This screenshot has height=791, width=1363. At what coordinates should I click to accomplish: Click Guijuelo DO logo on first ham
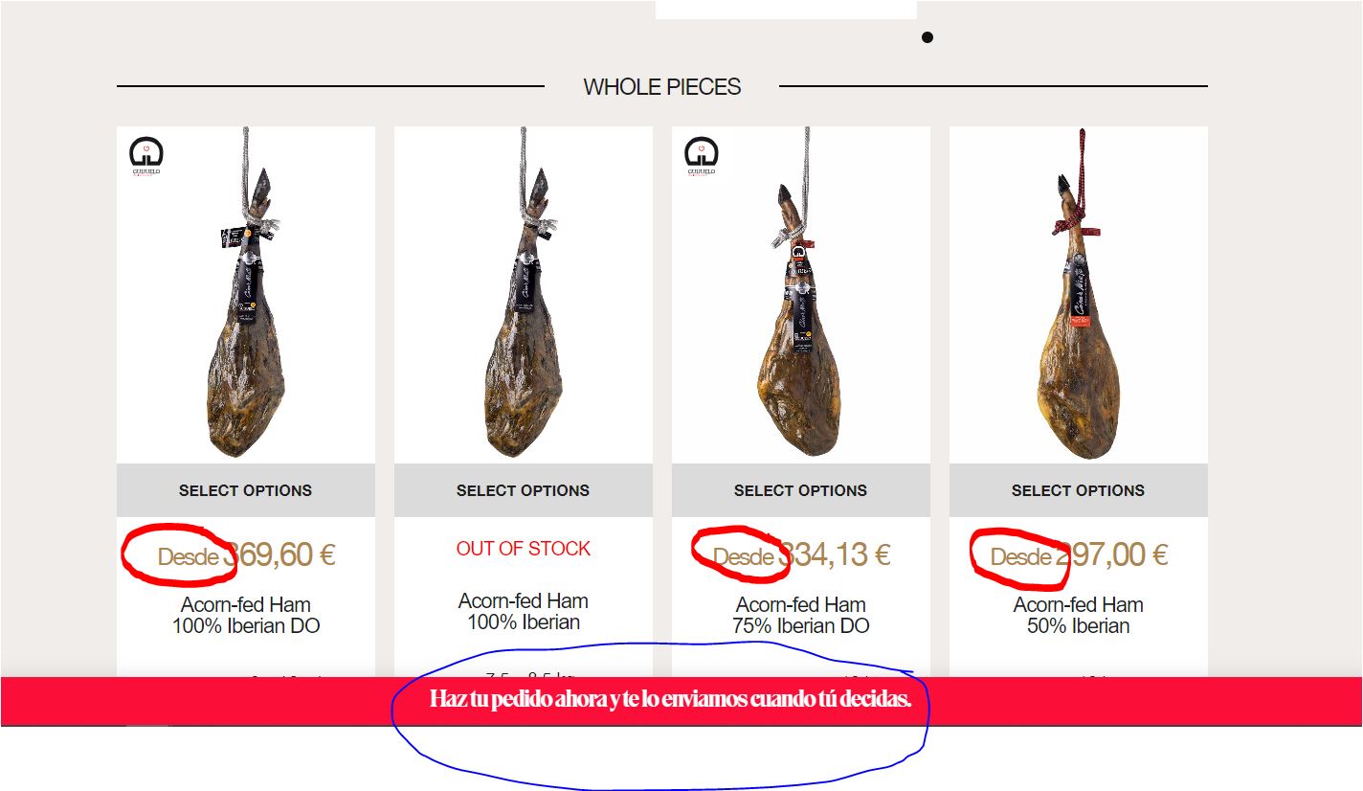coord(146,157)
